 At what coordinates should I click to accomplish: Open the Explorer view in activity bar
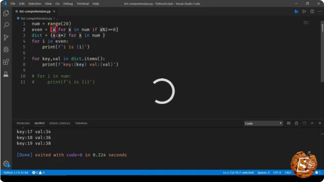pos(6,13)
